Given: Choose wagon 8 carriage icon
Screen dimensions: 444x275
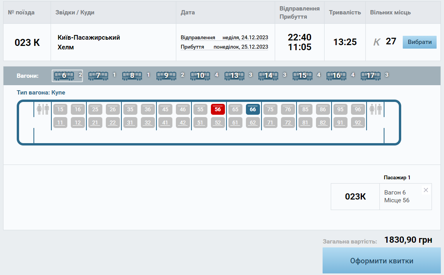Looking at the screenshot, I should click(132, 75).
